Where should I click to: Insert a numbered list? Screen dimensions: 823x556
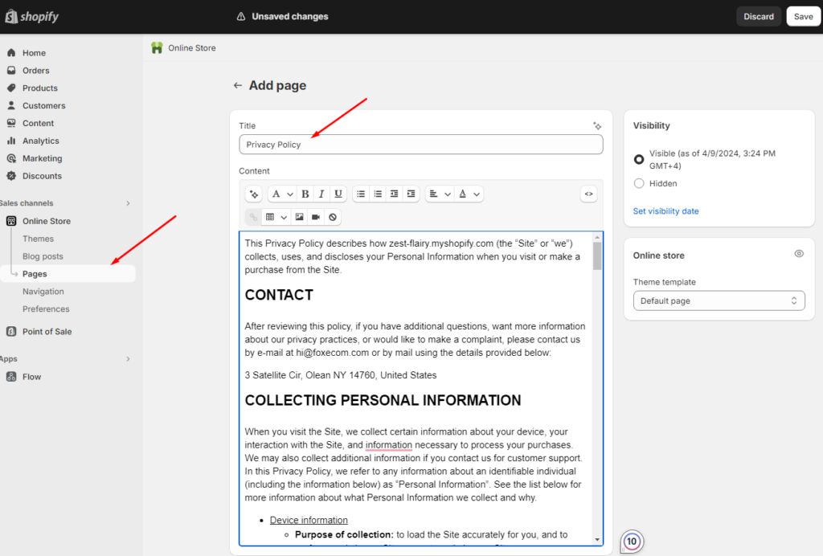(377, 194)
